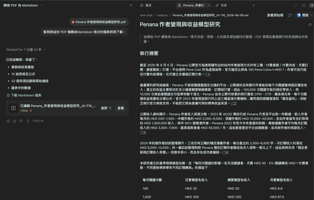Open footnote reference [^4]

coord(225,152)
